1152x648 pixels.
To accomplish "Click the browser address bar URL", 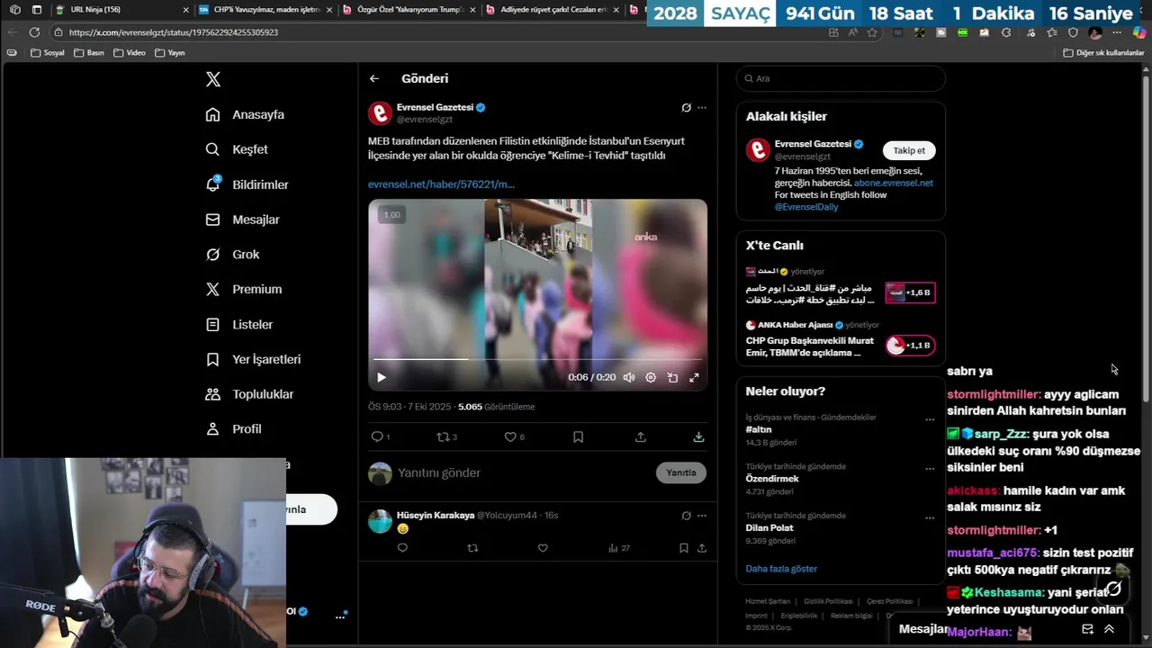I will (x=174, y=32).
